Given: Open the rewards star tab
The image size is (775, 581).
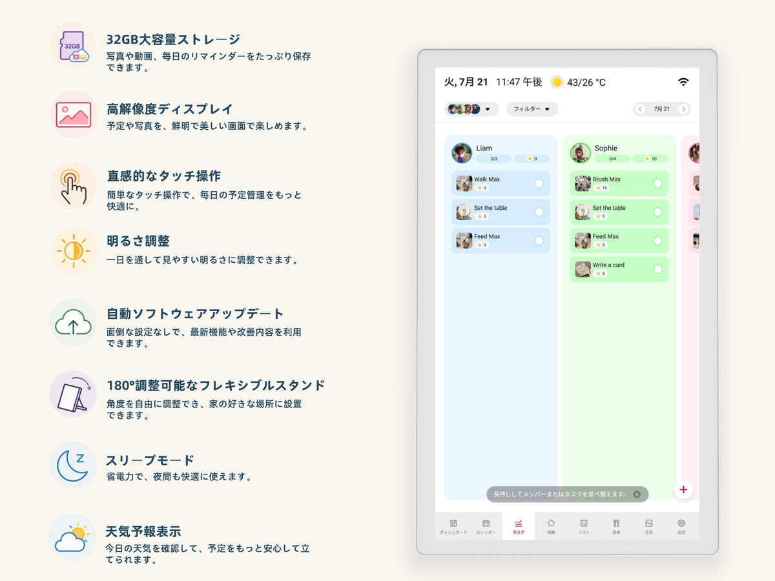Looking at the screenshot, I should point(551,526).
